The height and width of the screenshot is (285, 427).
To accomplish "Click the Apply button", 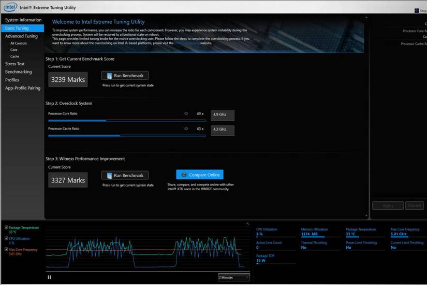I will (388, 205).
